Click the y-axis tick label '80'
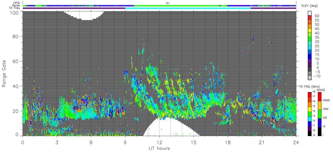 point(15,36)
